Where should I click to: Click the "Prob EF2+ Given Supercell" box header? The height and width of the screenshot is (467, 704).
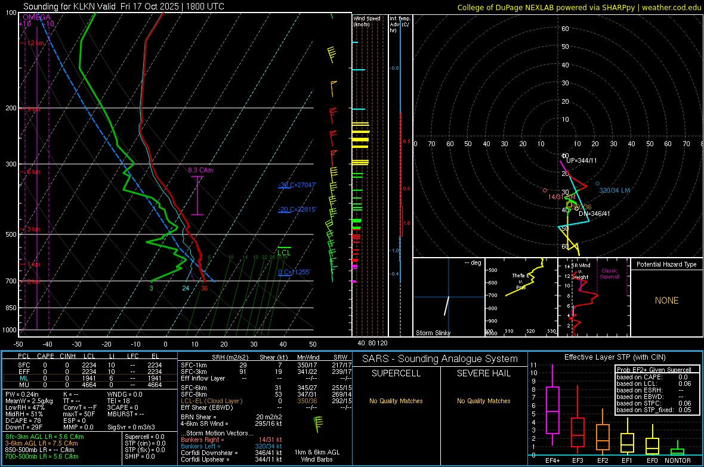coord(654,370)
